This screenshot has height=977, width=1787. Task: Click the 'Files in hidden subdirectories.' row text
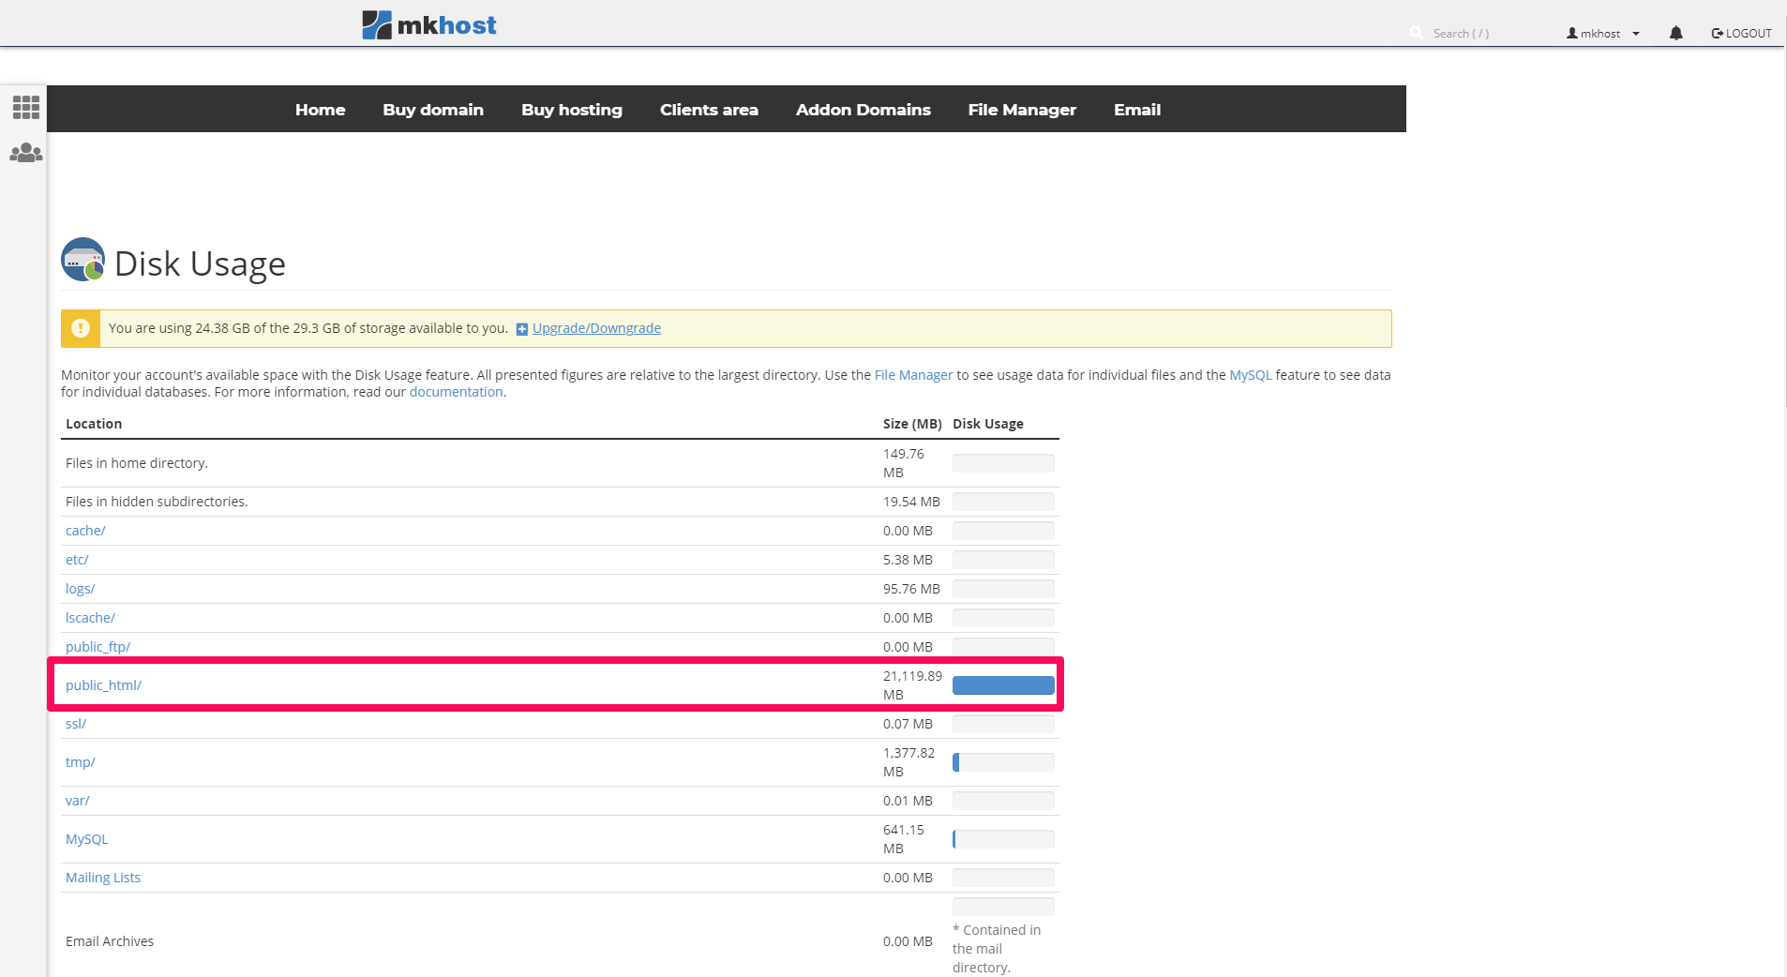coord(157,502)
